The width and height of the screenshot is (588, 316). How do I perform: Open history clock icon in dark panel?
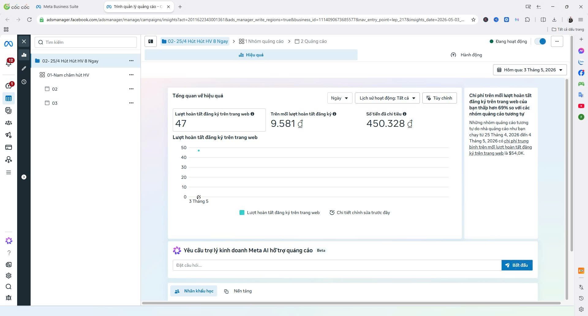click(24, 82)
